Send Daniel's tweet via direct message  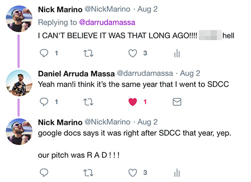click(x=177, y=102)
